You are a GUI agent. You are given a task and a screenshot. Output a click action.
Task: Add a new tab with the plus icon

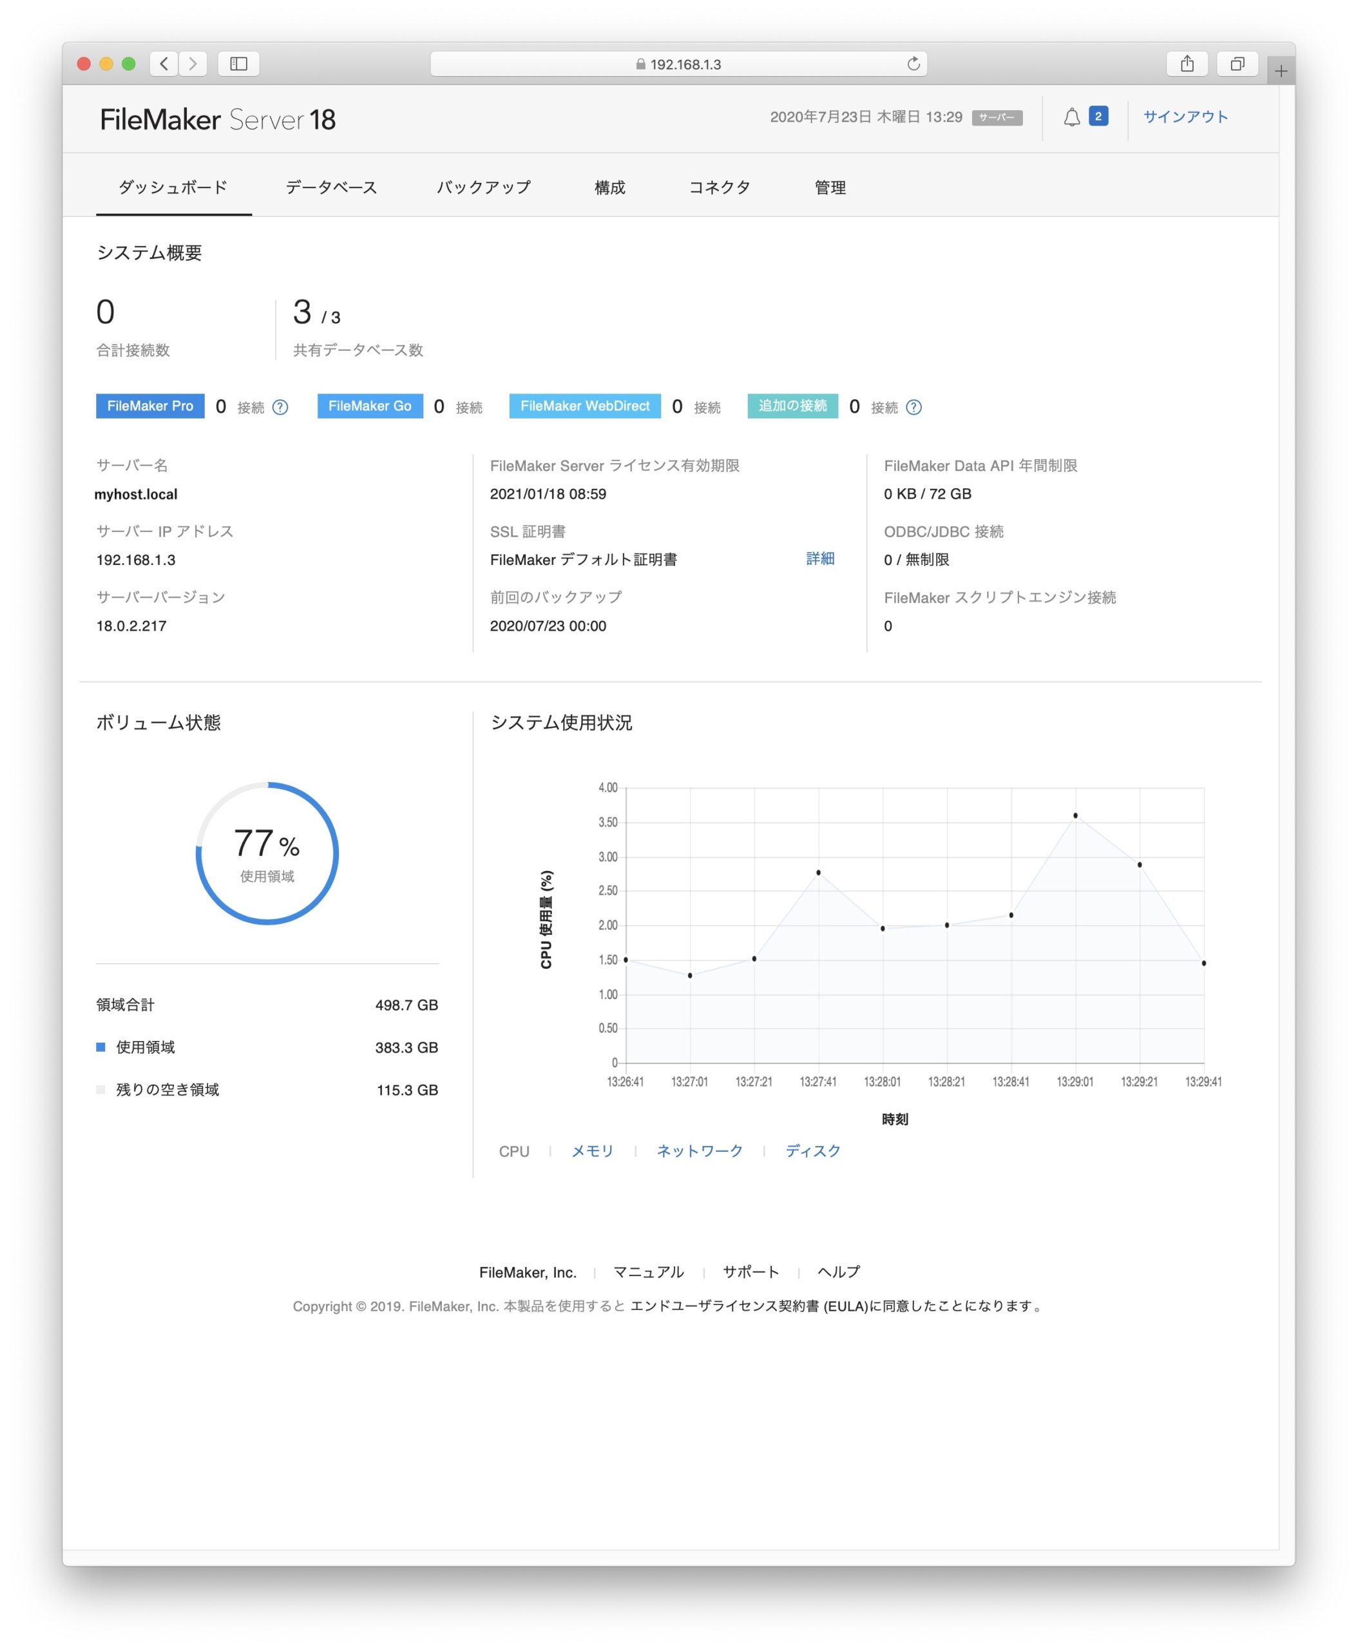tap(1281, 71)
